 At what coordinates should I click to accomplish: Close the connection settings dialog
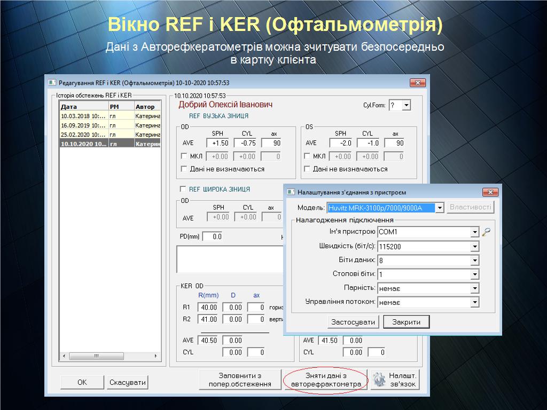click(x=490, y=192)
